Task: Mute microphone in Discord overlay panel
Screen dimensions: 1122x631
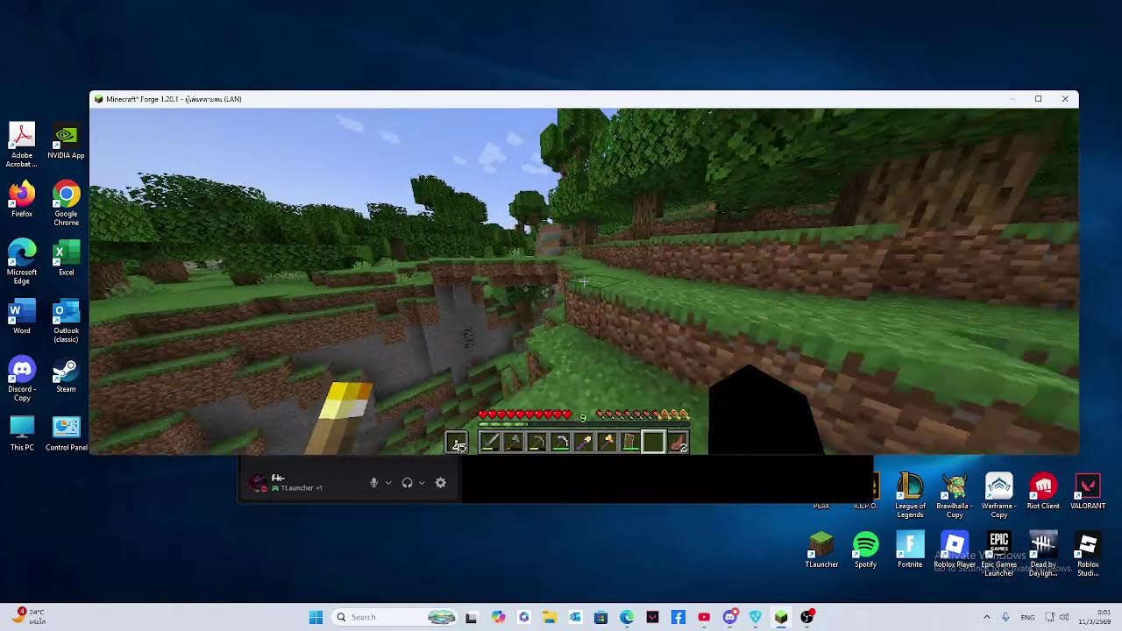Action: coord(373,483)
